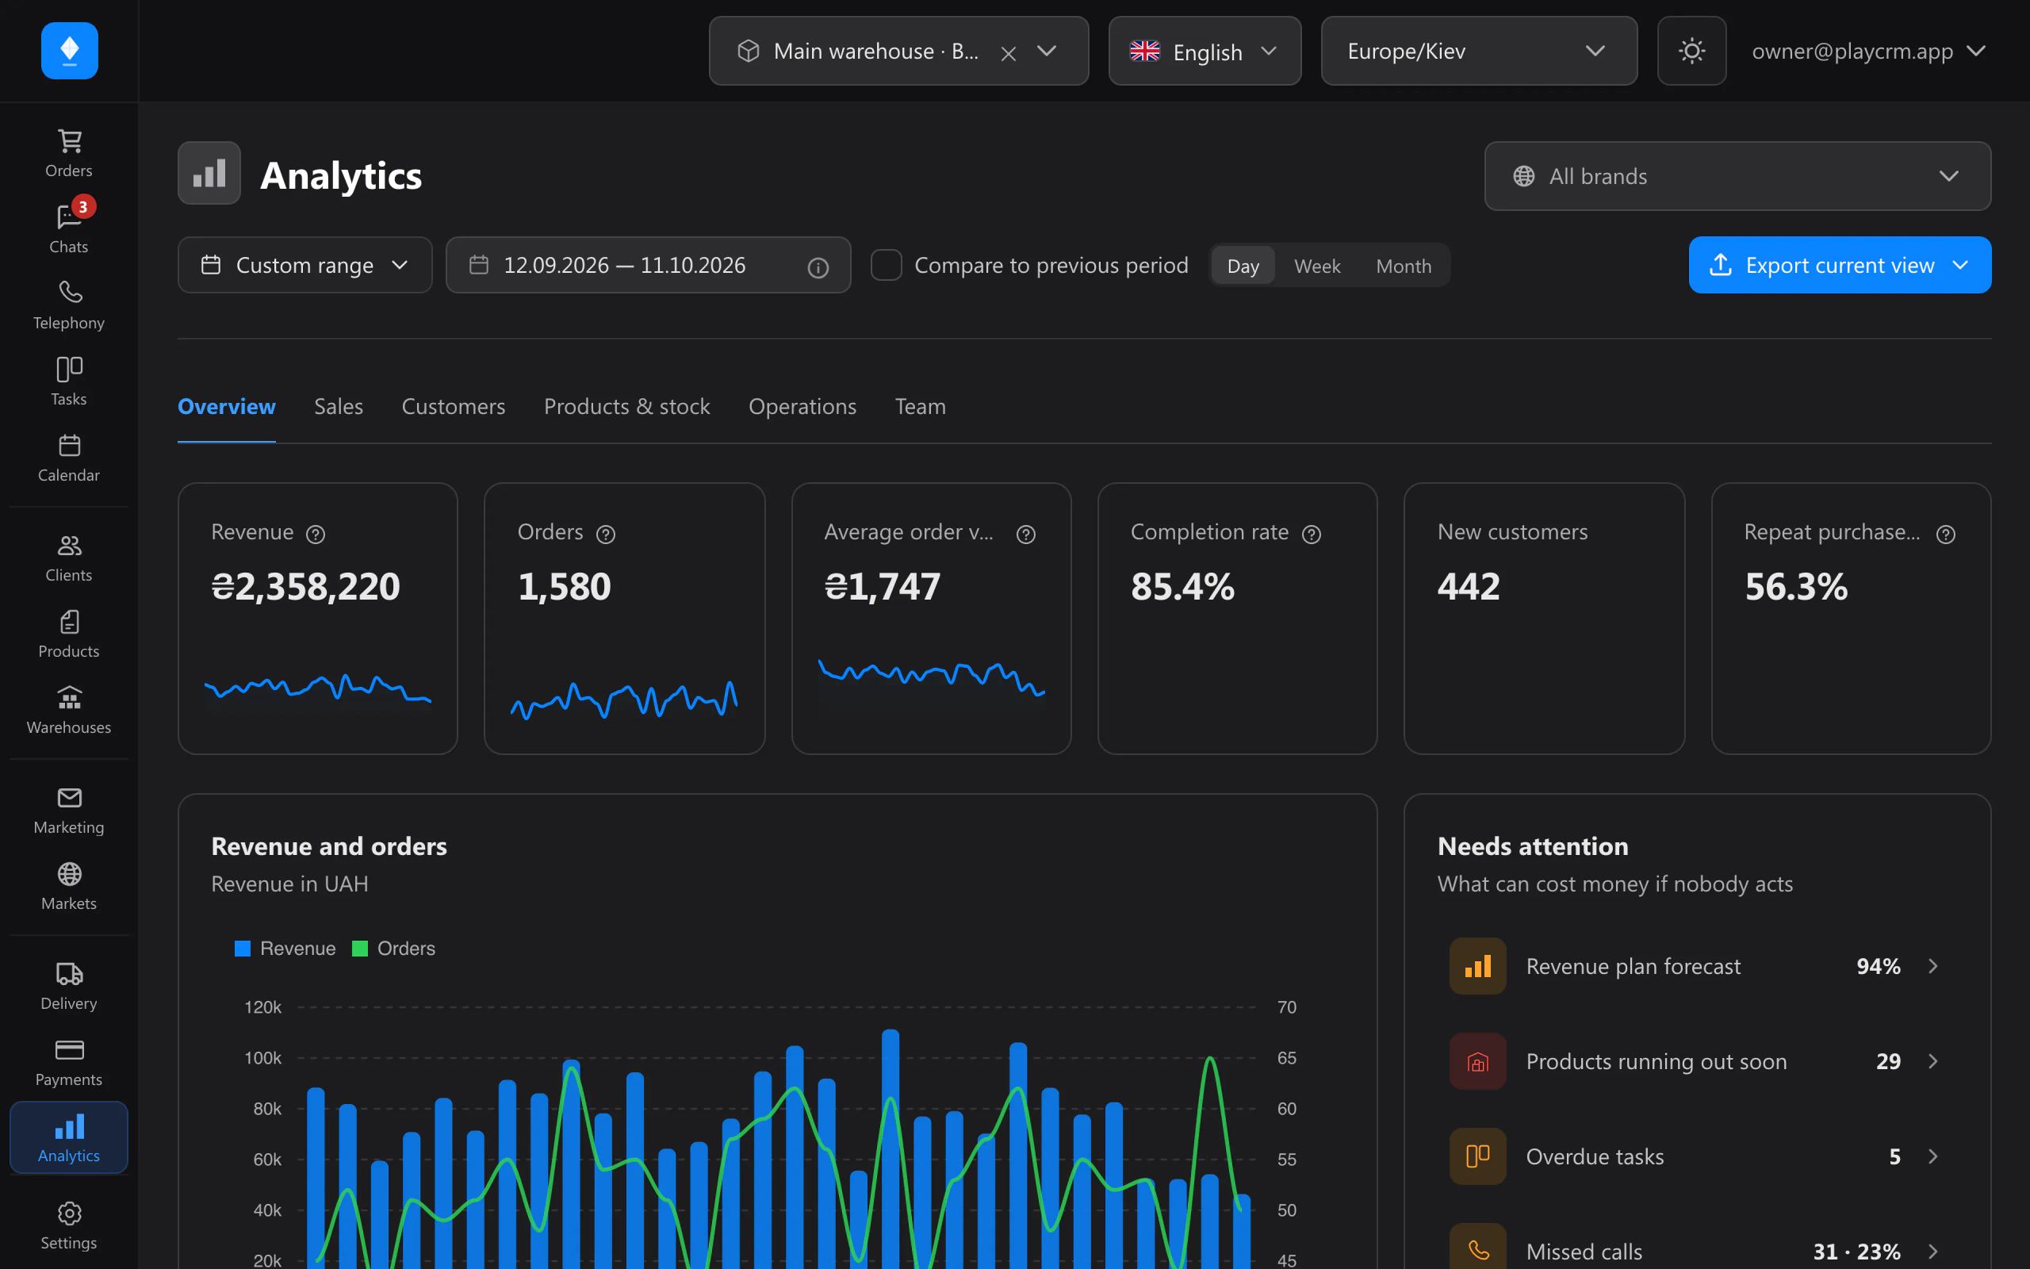
Task: Toggle Orders series in chart legend
Action: pyautogui.click(x=393, y=949)
